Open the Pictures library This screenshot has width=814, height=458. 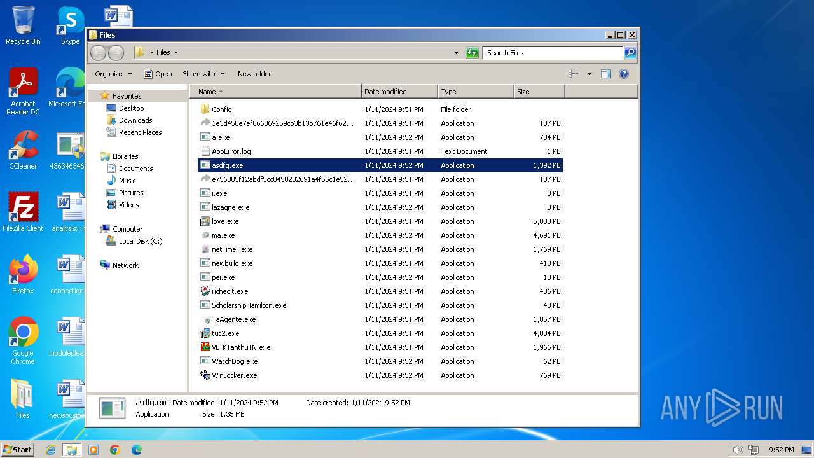click(131, 193)
